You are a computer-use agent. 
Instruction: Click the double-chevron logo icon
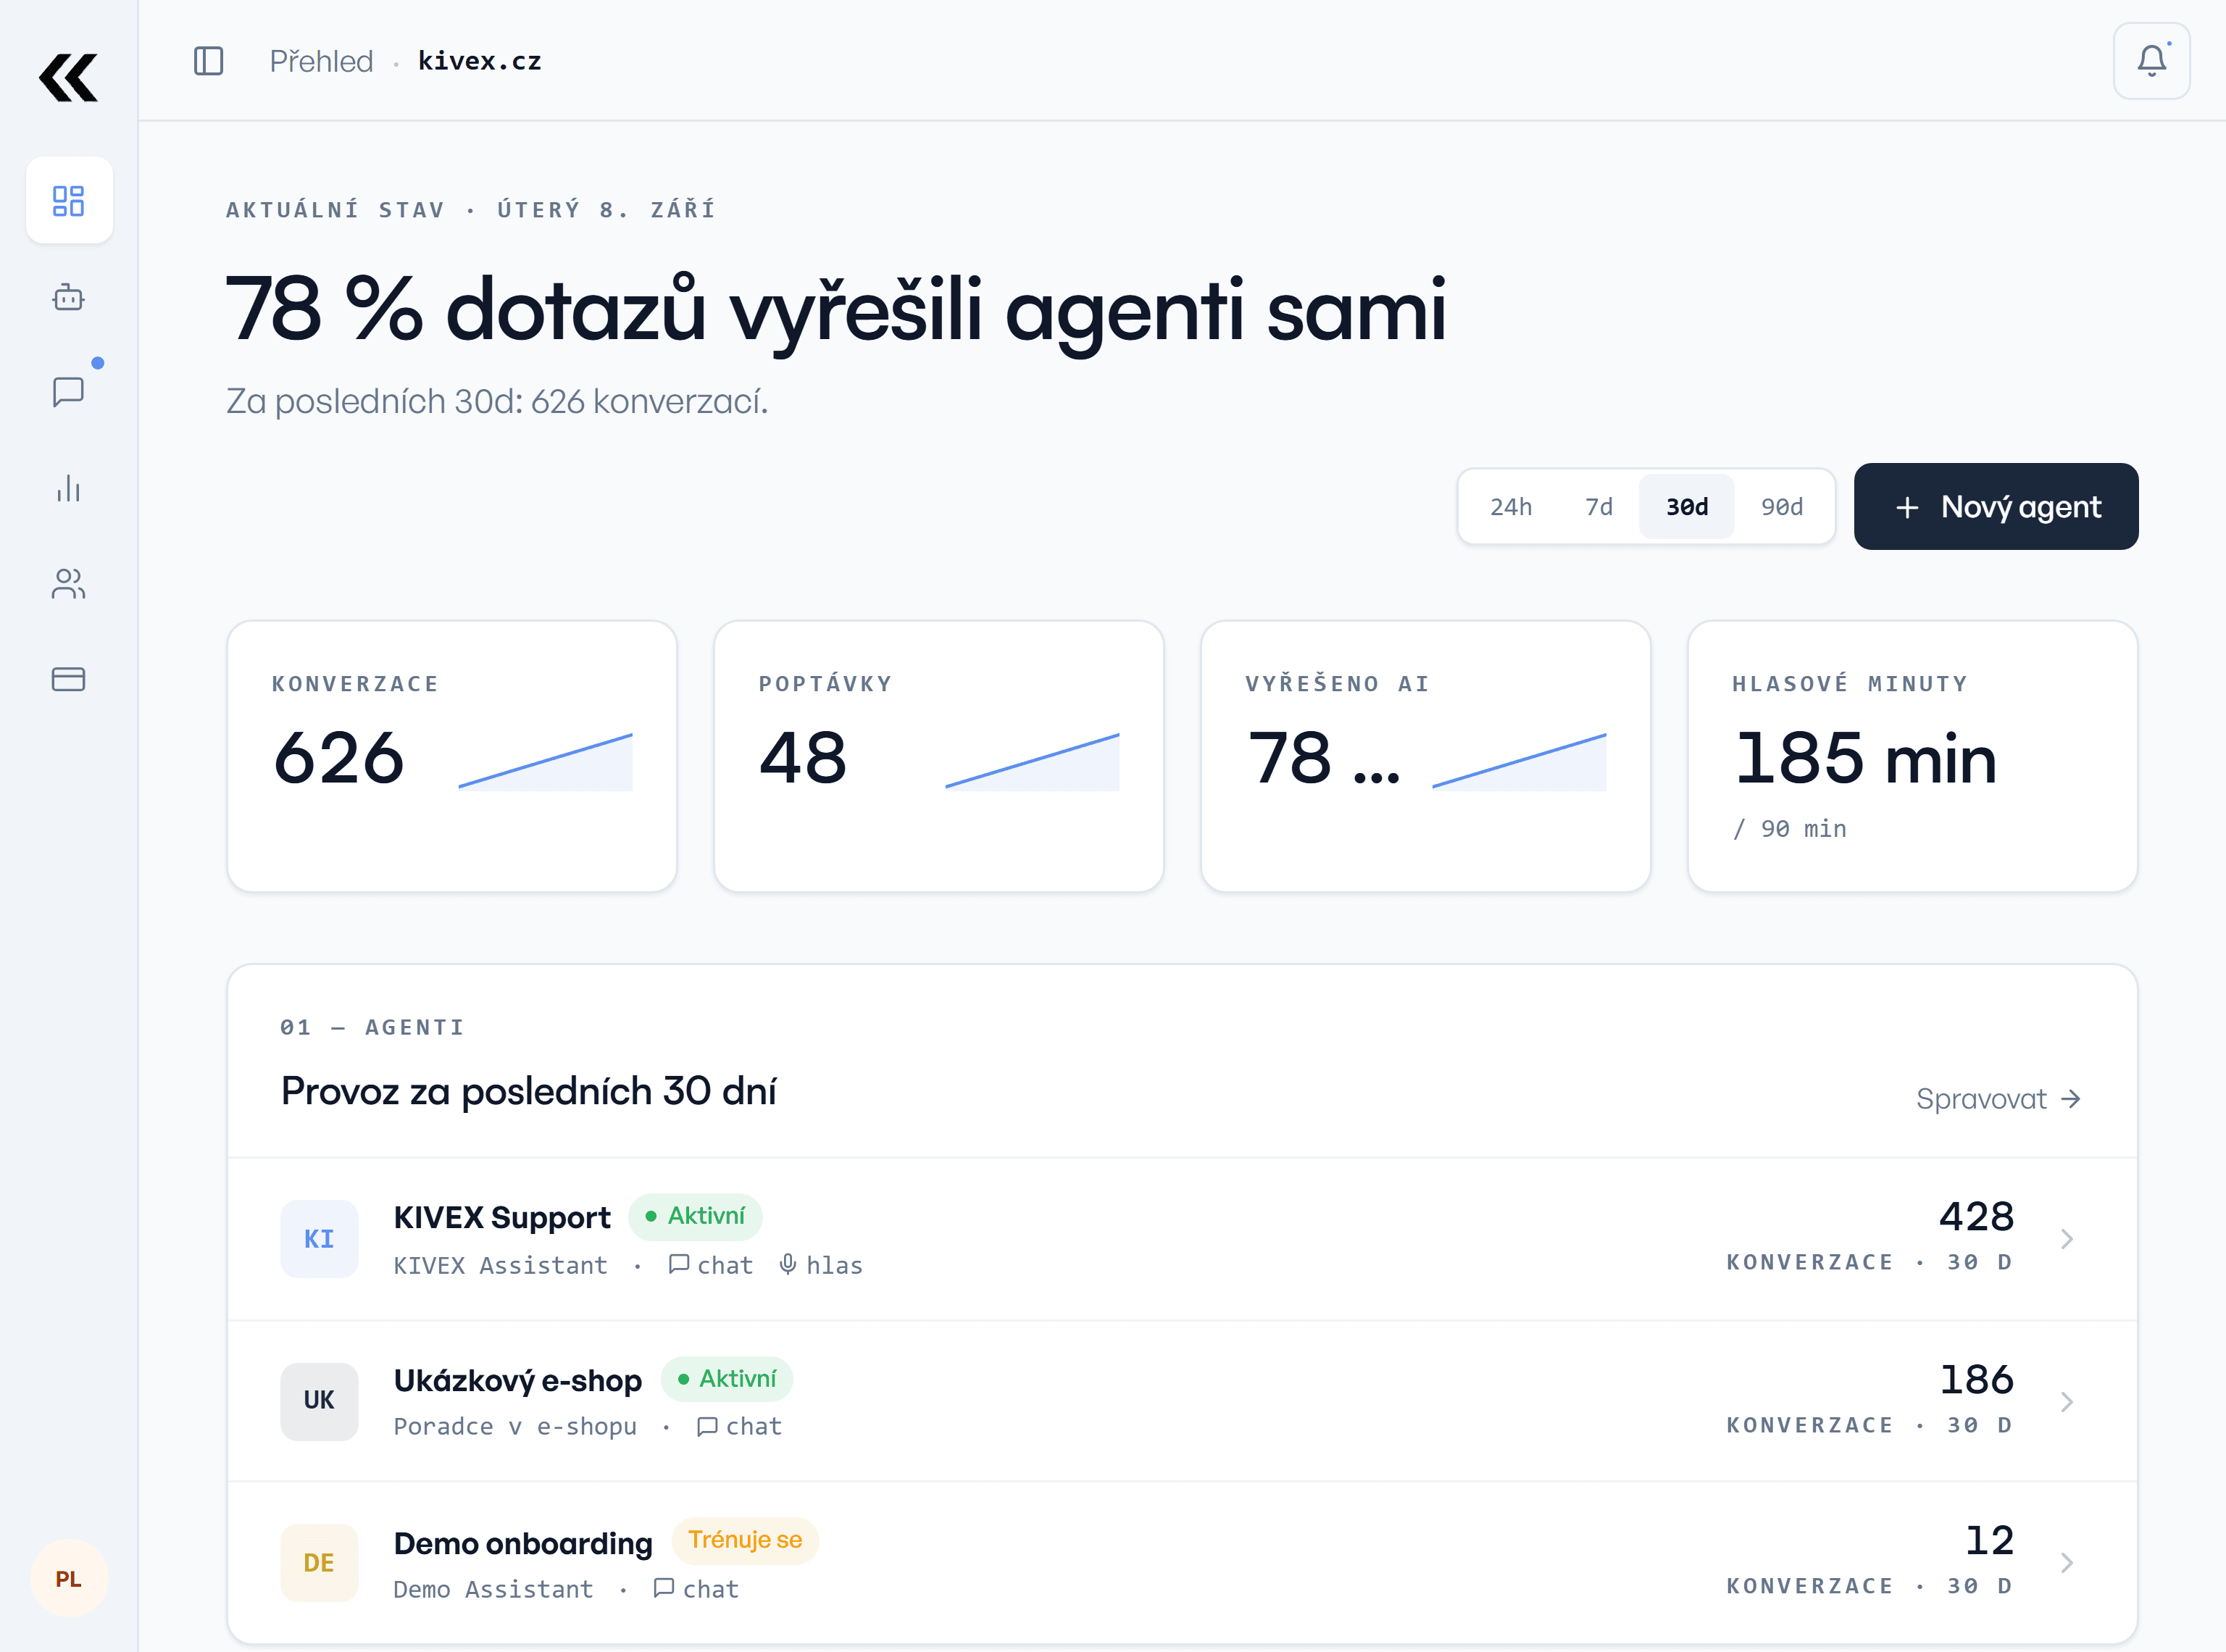click(x=68, y=78)
